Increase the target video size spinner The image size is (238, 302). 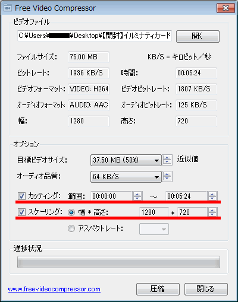(167, 157)
